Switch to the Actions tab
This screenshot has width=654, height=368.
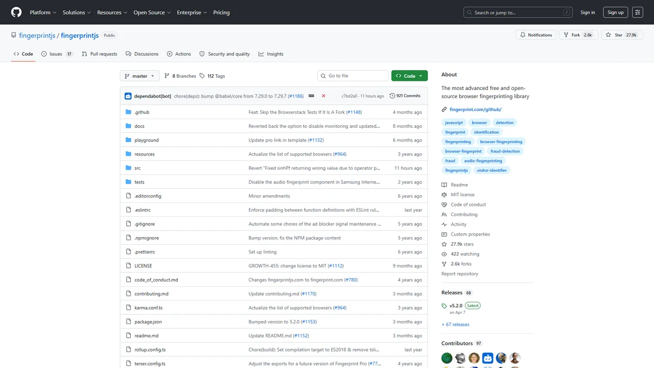tap(179, 54)
